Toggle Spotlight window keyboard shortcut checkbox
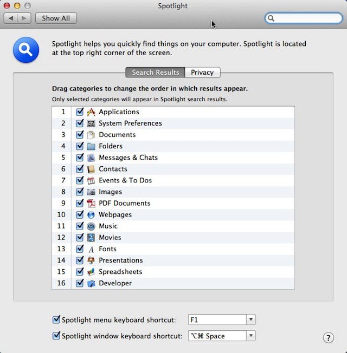The height and width of the screenshot is (353, 347). pyautogui.click(x=56, y=336)
